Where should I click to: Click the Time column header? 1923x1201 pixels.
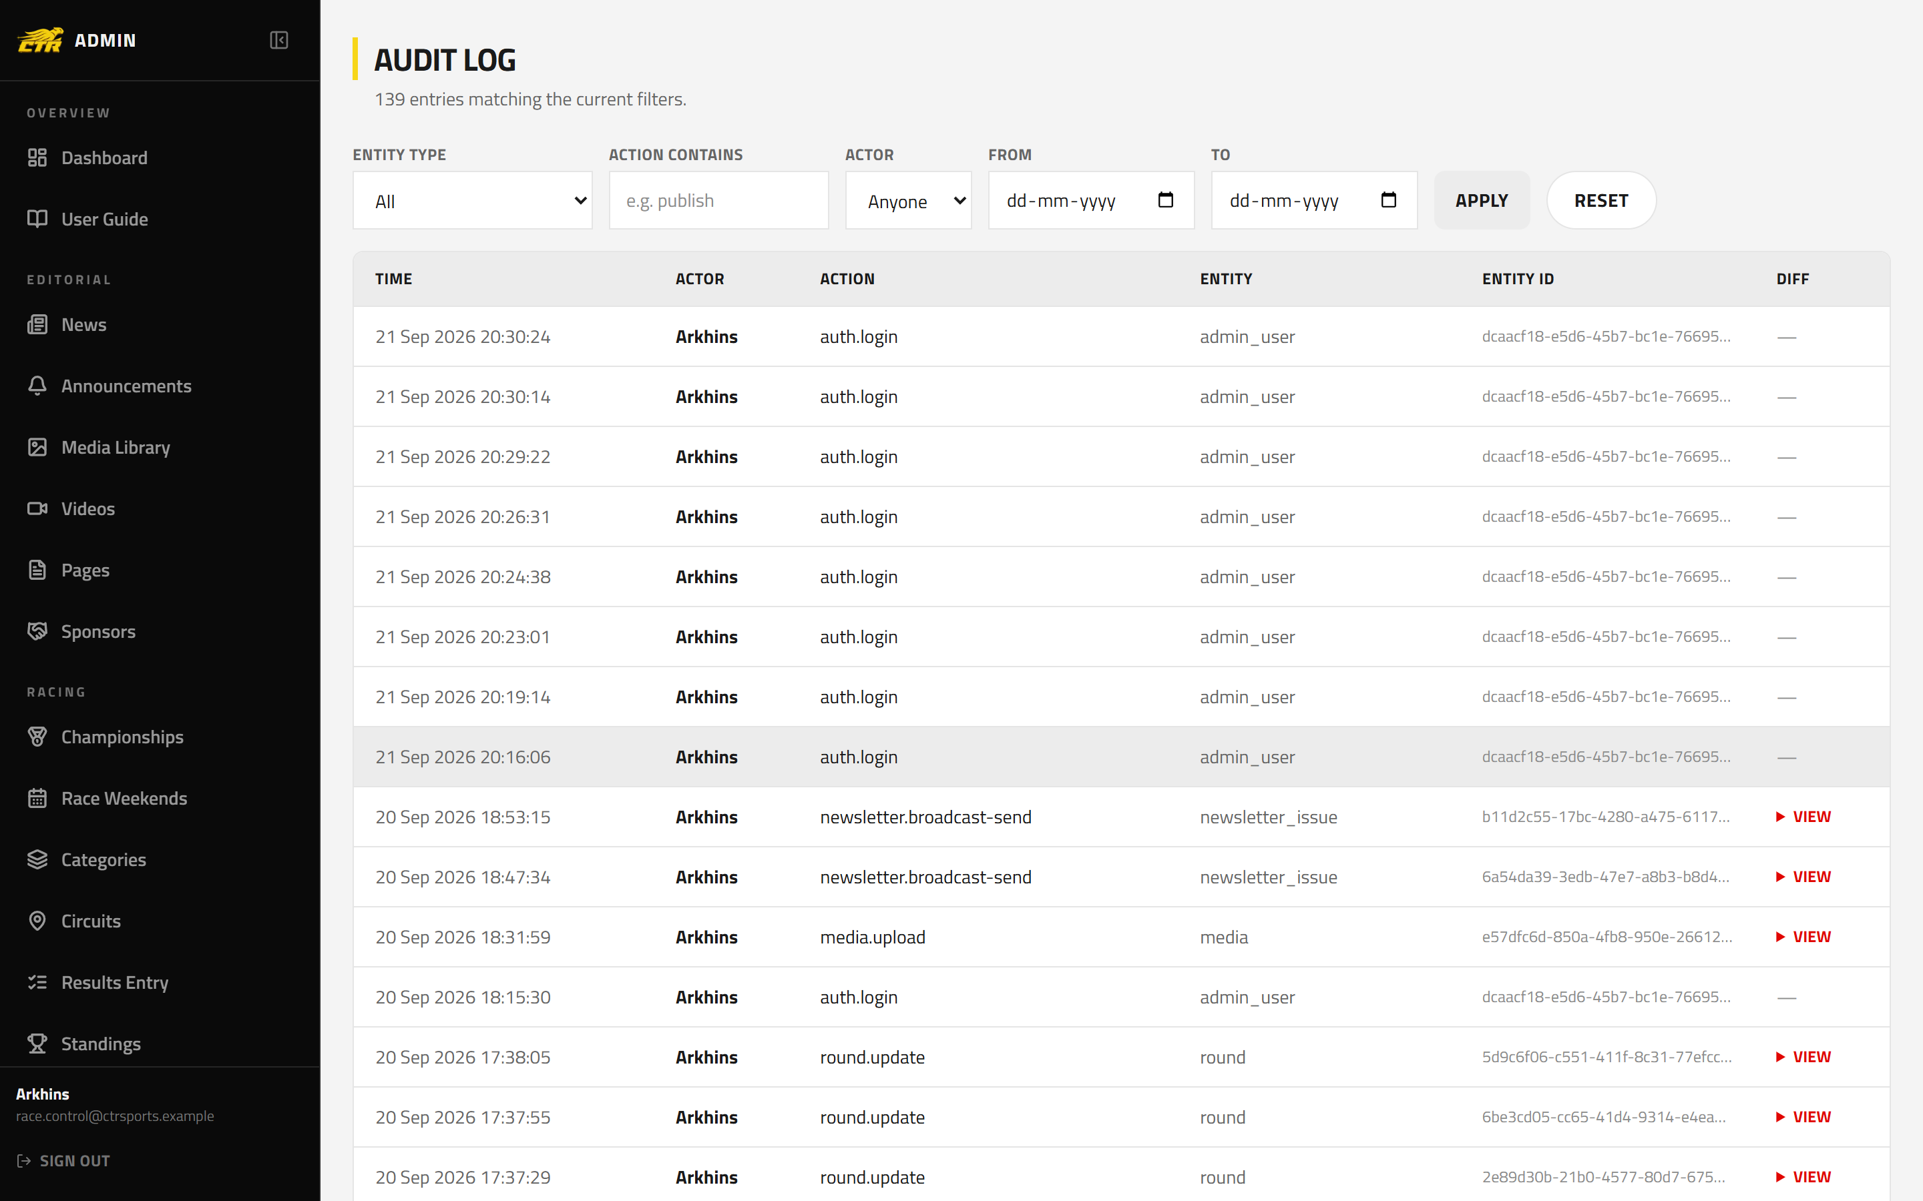393,279
